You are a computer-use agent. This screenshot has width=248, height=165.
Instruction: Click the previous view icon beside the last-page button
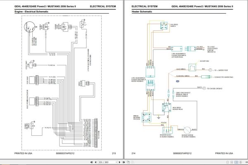click(128, 162)
